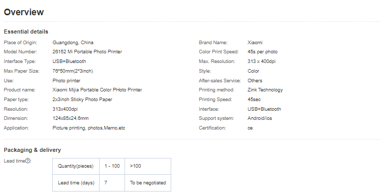380x192 pixels.
Task: Click the Lead time (days) row label
Action: (x=76, y=183)
